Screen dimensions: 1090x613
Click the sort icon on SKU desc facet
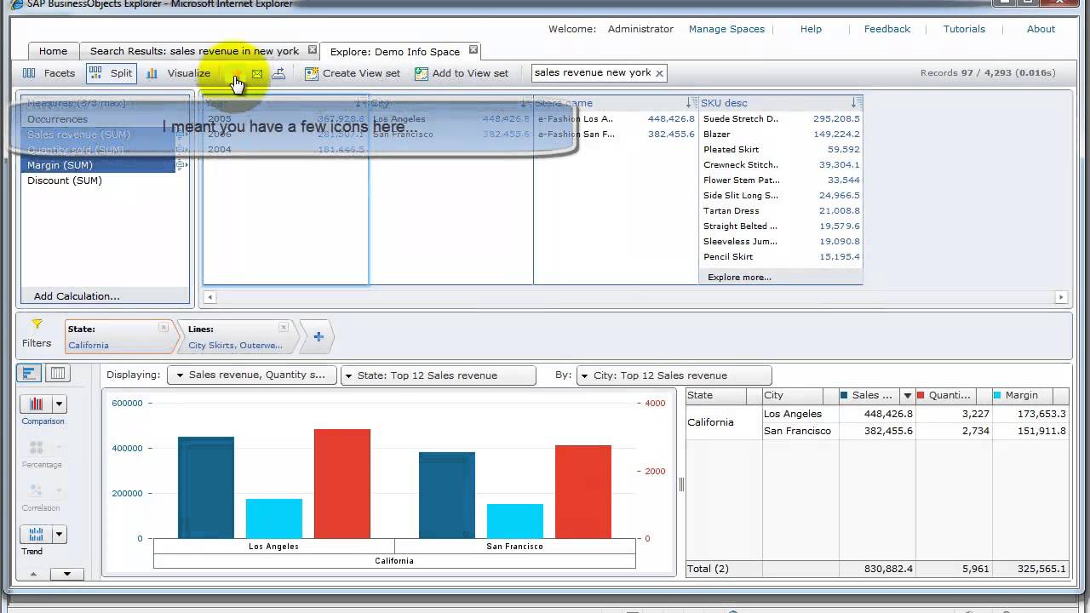point(856,103)
